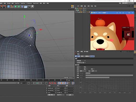
Task: Click the Y position input field
Action: click(51, 90)
